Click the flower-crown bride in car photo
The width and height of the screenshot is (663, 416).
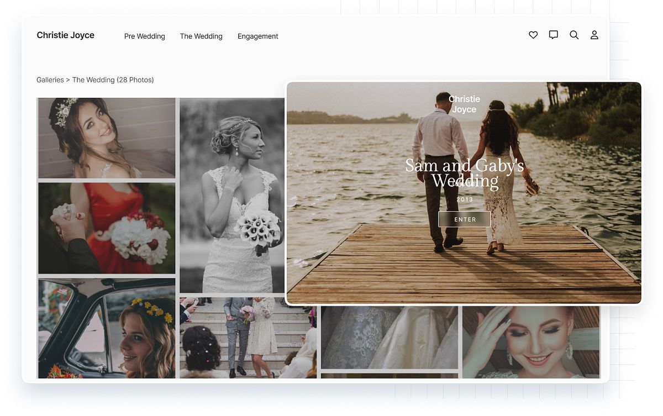pos(106,329)
